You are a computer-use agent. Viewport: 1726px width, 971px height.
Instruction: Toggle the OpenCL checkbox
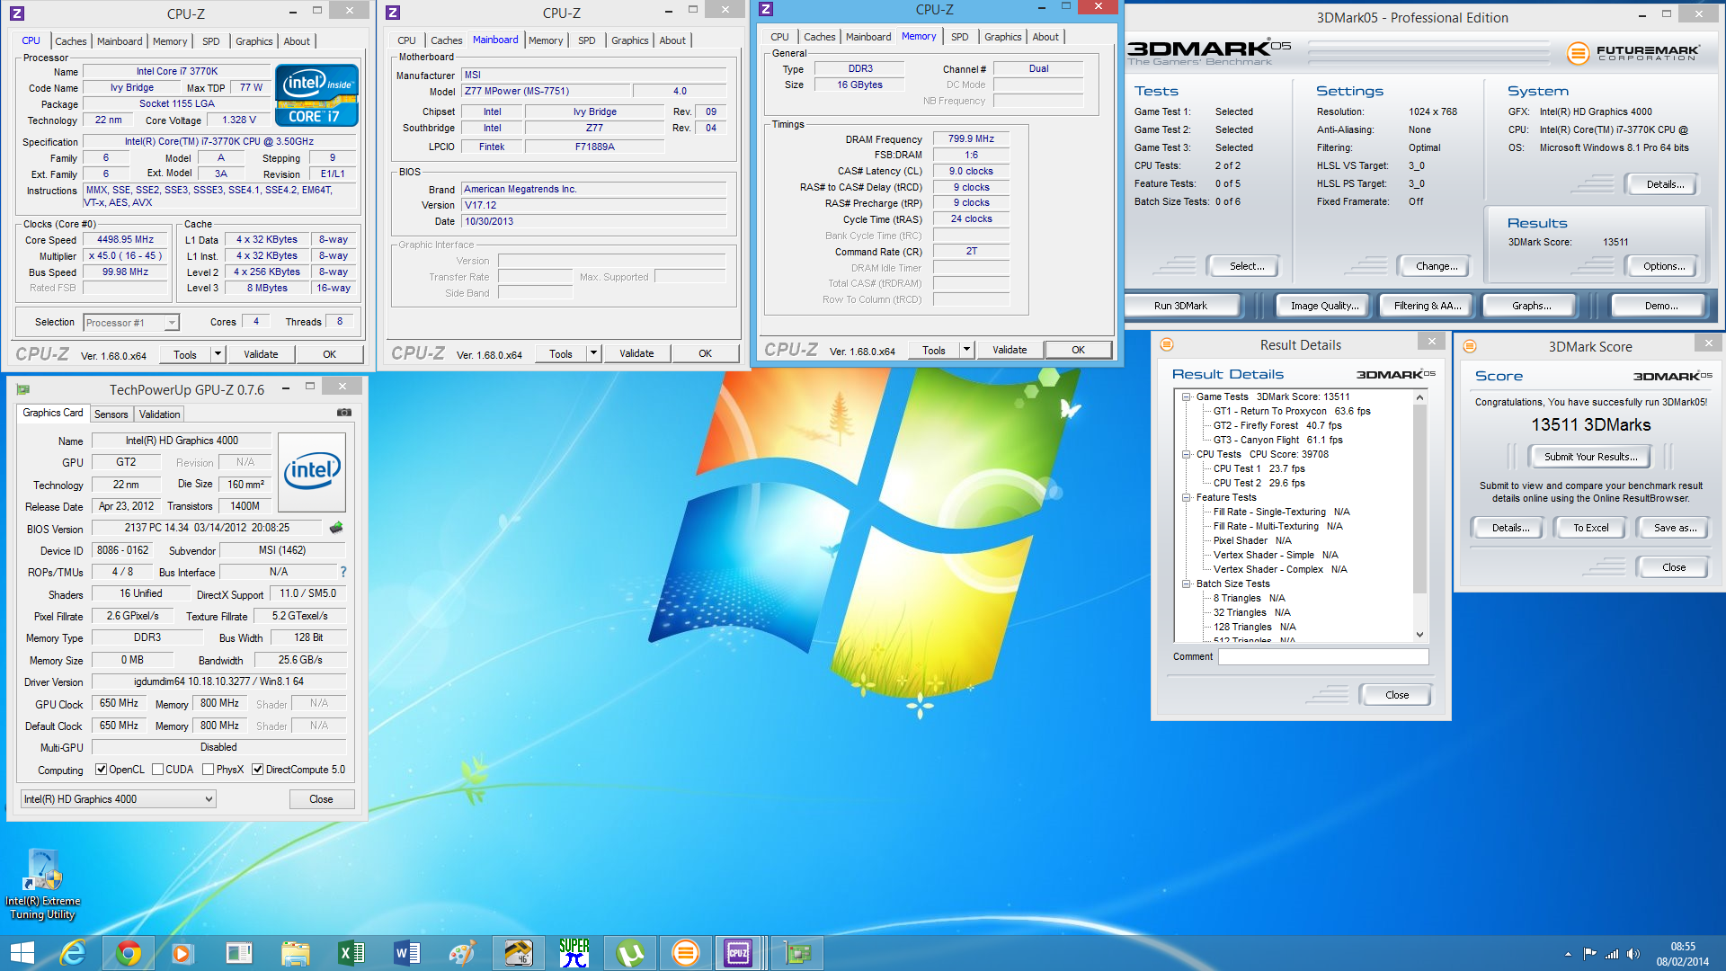point(102,770)
